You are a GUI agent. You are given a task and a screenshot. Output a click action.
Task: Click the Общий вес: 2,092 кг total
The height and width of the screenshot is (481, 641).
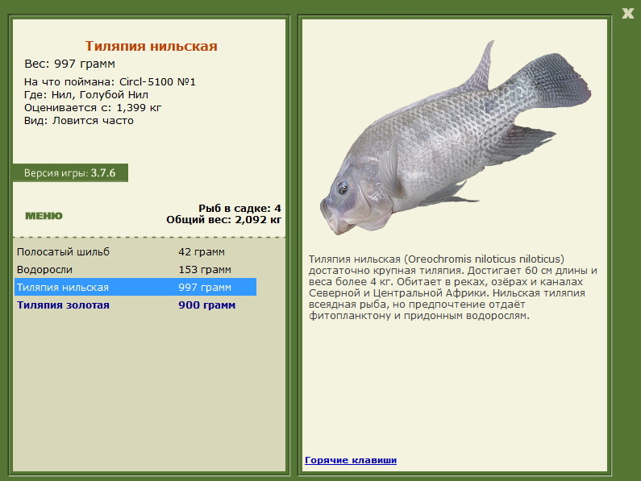click(x=224, y=220)
